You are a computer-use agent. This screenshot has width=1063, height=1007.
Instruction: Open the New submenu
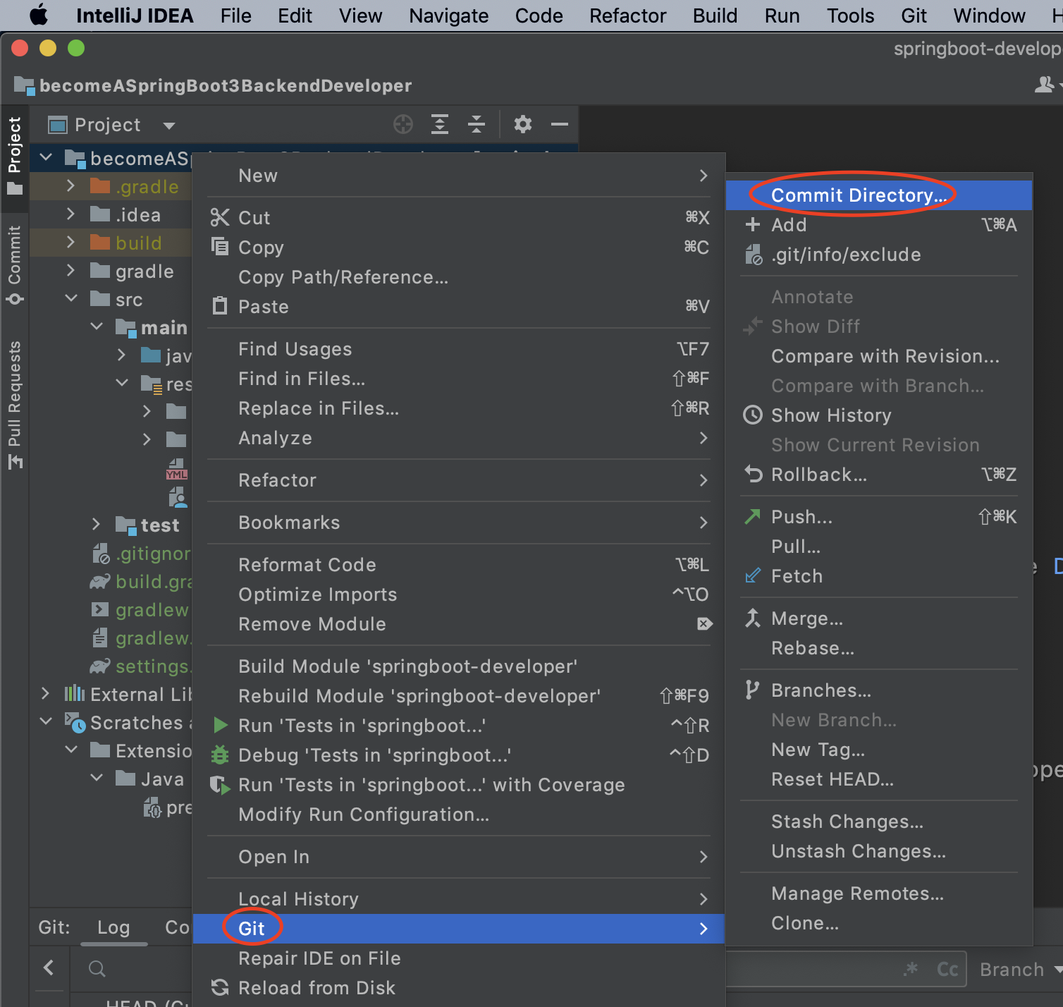458,176
